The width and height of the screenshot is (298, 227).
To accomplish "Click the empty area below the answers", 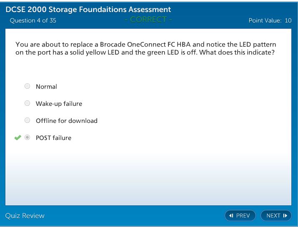I will pyautogui.click(x=148, y=175).
